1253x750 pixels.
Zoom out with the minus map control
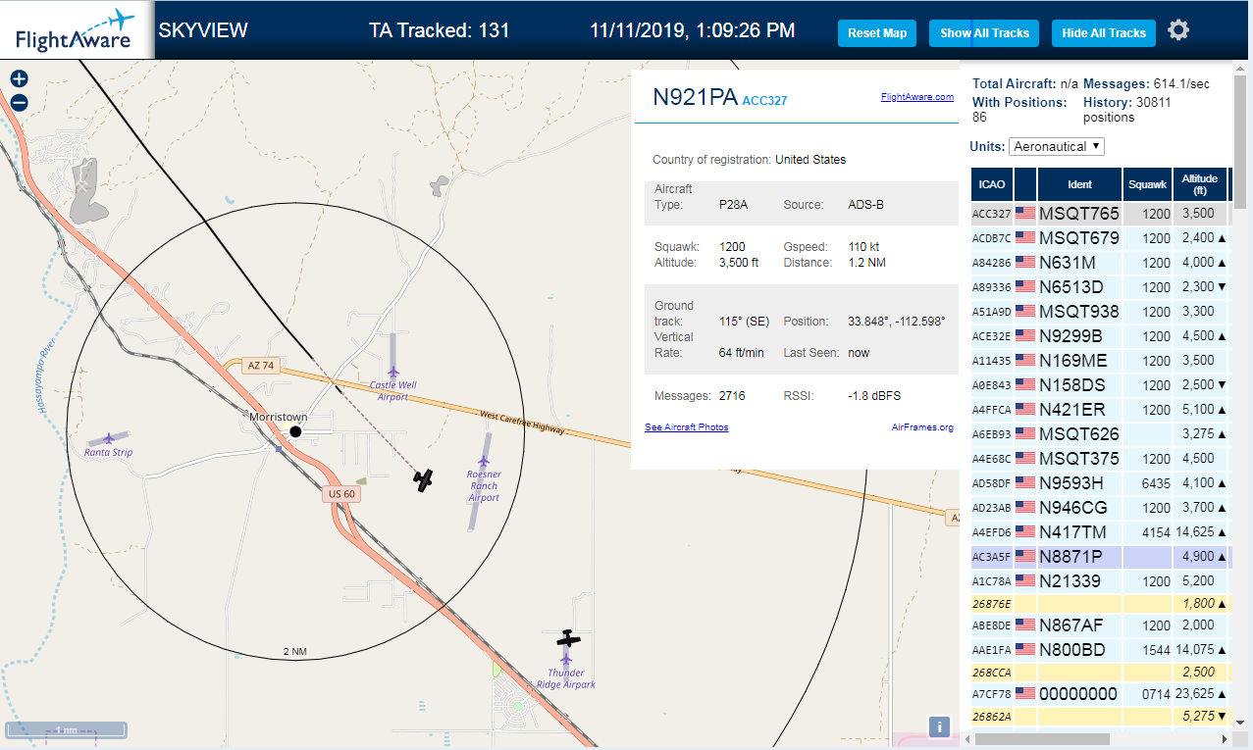[x=19, y=102]
